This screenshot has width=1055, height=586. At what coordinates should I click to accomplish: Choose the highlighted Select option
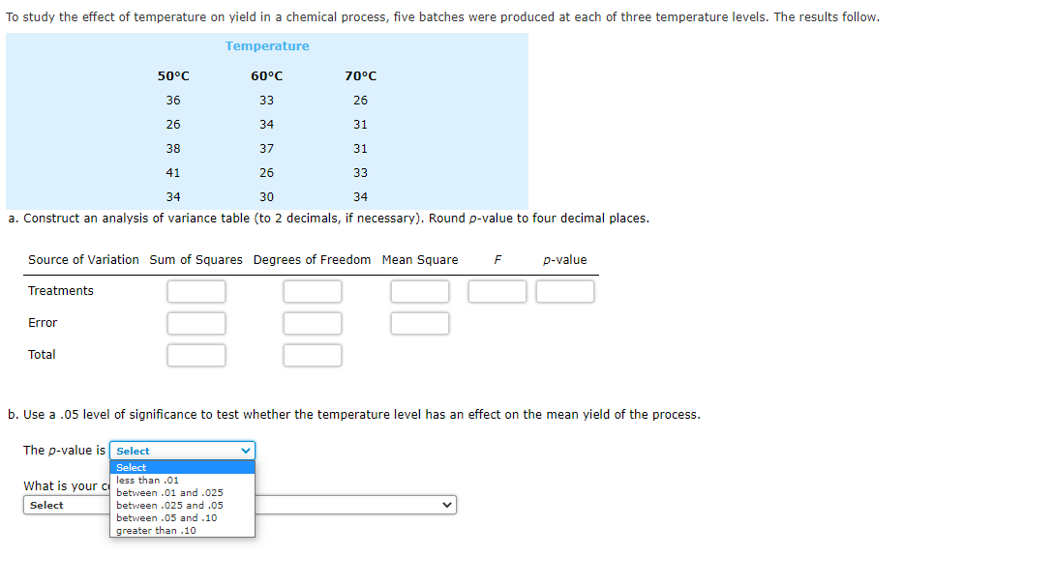pos(132,467)
